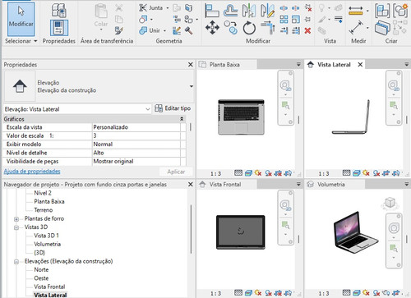Screen dimensions: 411x298
Task: Select Mirror - Pick Axis tool
Action: 249,11
